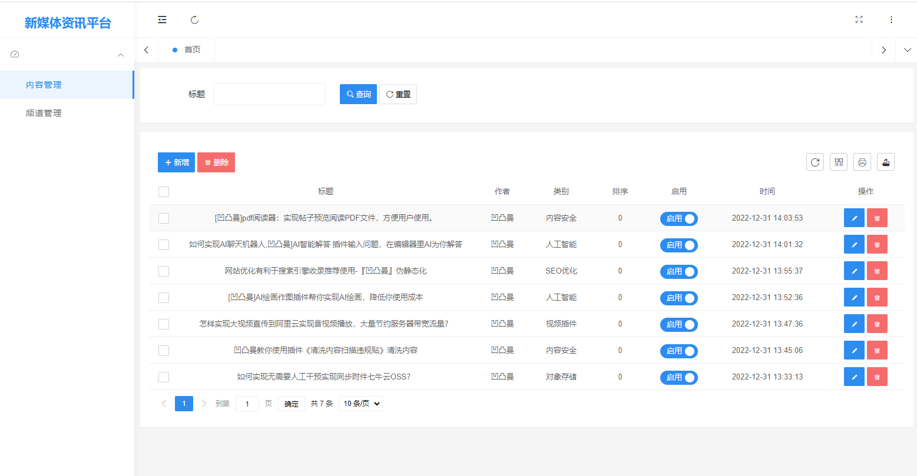The image size is (917, 476).
Task: Open the more options kebab menu
Action: pyautogui.click(x=891, y=19)
